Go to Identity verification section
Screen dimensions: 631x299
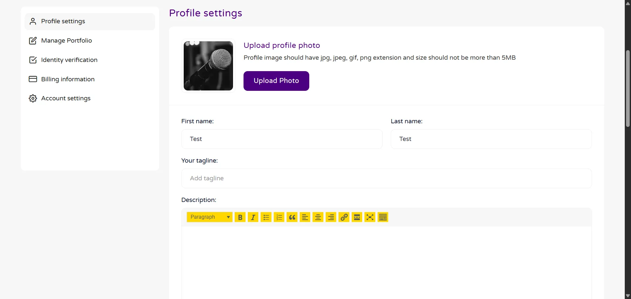69,60
